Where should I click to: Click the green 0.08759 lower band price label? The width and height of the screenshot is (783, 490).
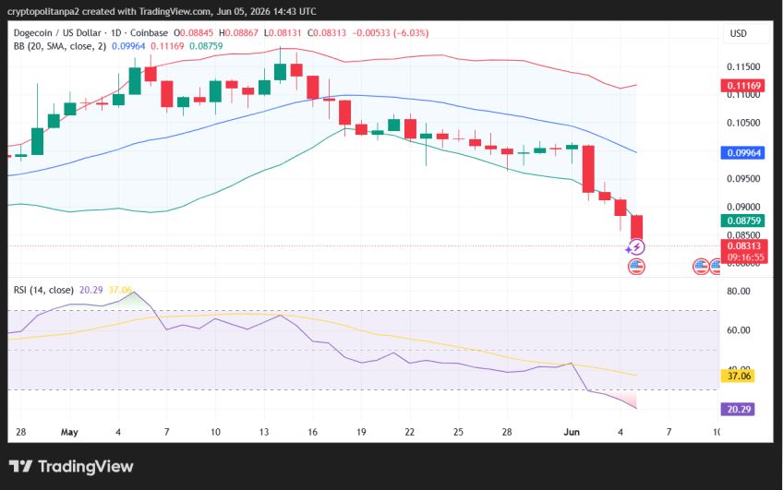742,221
